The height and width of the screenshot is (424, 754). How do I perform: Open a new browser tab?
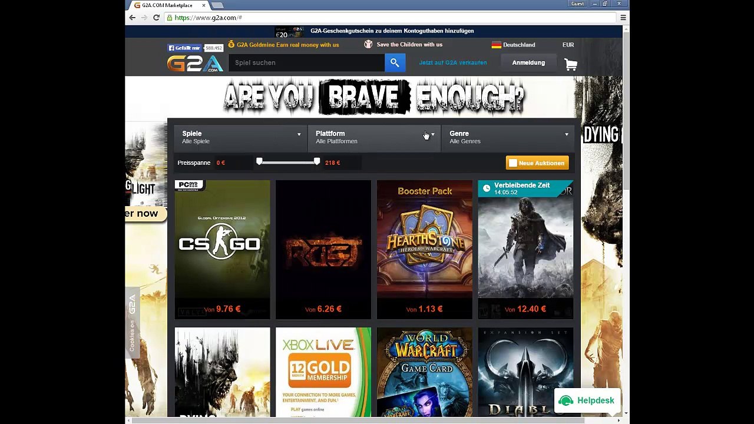(217, 5)
